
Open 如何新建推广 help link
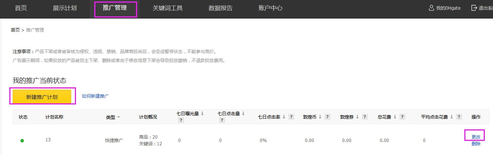(95, 96)
